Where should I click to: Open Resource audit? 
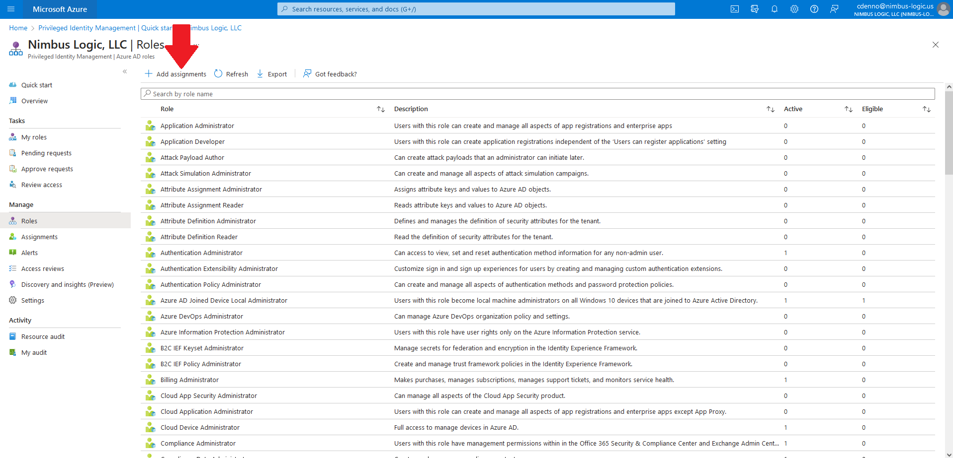click(43, 337)
